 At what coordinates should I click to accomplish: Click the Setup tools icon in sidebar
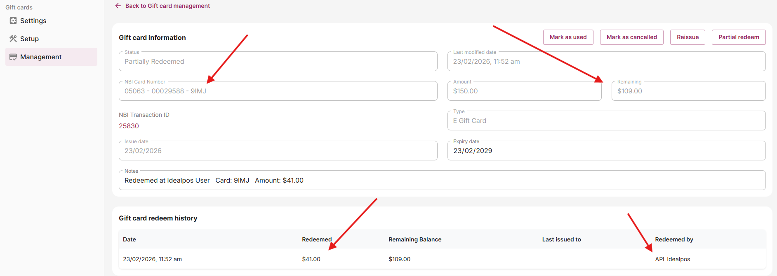coord(13,39)
